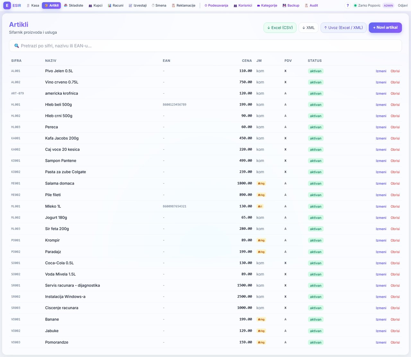Click the ESIR logo icon
The image size is (411, 357).
click(7, 5)
